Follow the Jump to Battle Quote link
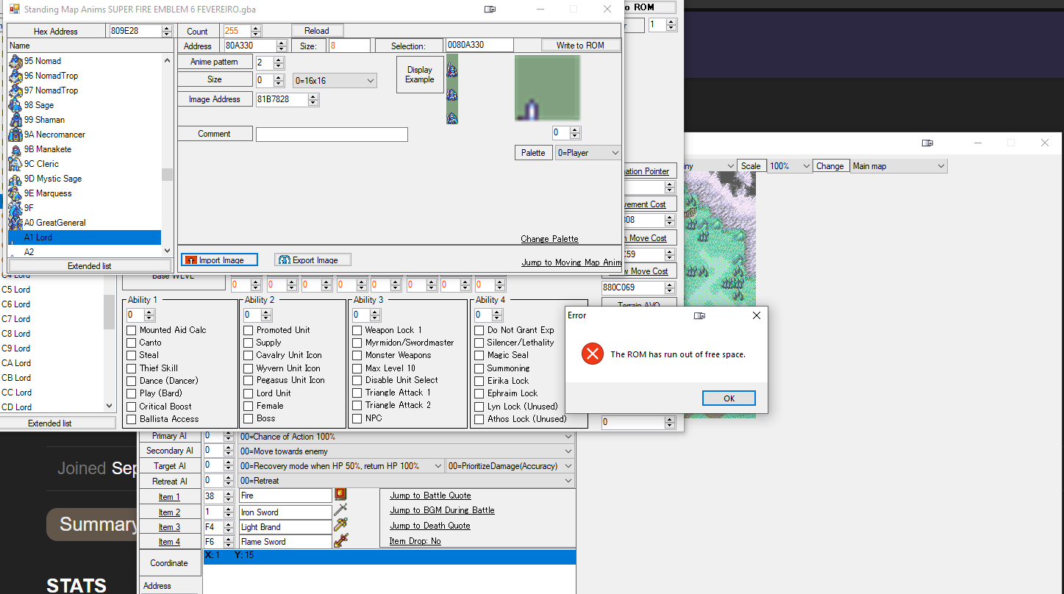 (430, 495)
